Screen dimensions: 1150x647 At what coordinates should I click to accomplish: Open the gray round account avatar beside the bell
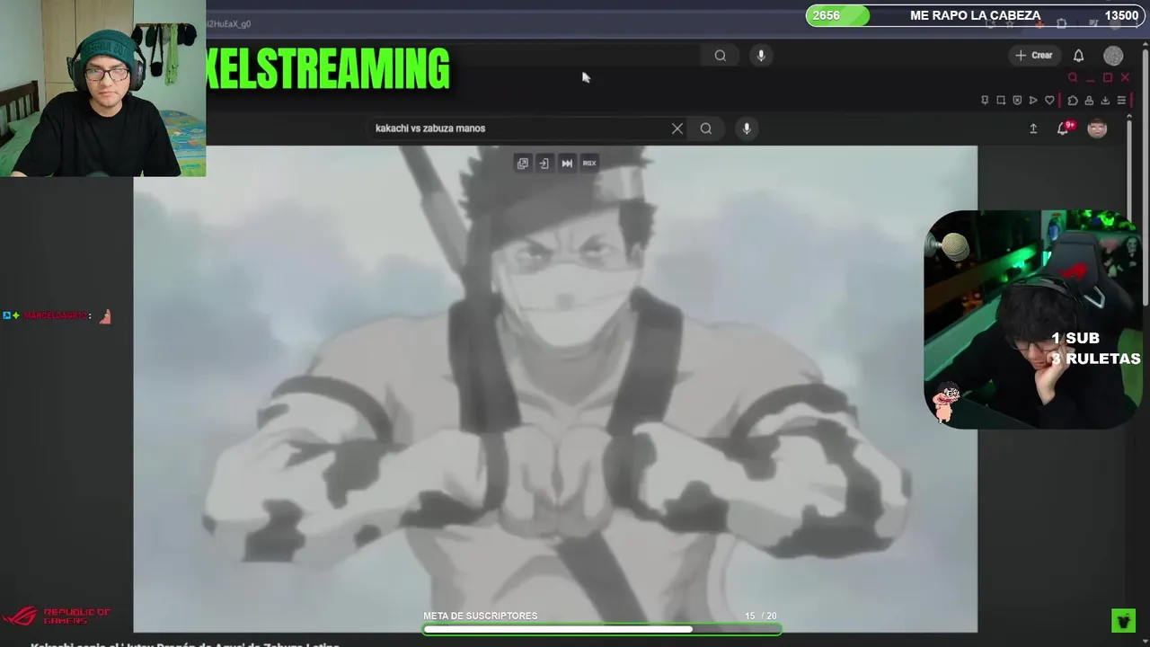coord(1113,56)
